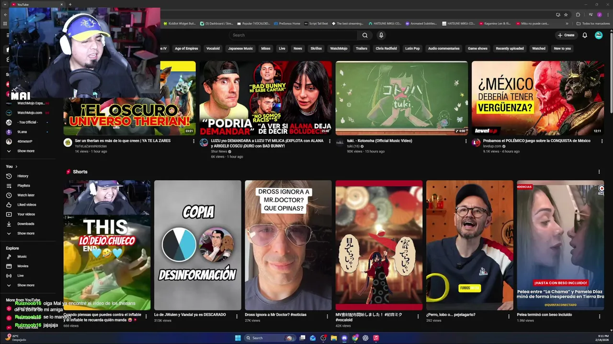The height and width of the screenshot is (344, 613).
Task: Open options for the JWulen short
Action: pyautogui.click(x=237, y=316)
